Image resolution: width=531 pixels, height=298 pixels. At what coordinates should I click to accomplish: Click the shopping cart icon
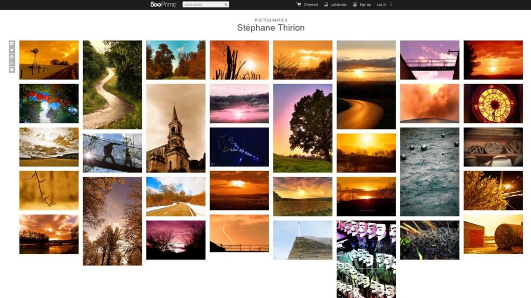point(298,4)
